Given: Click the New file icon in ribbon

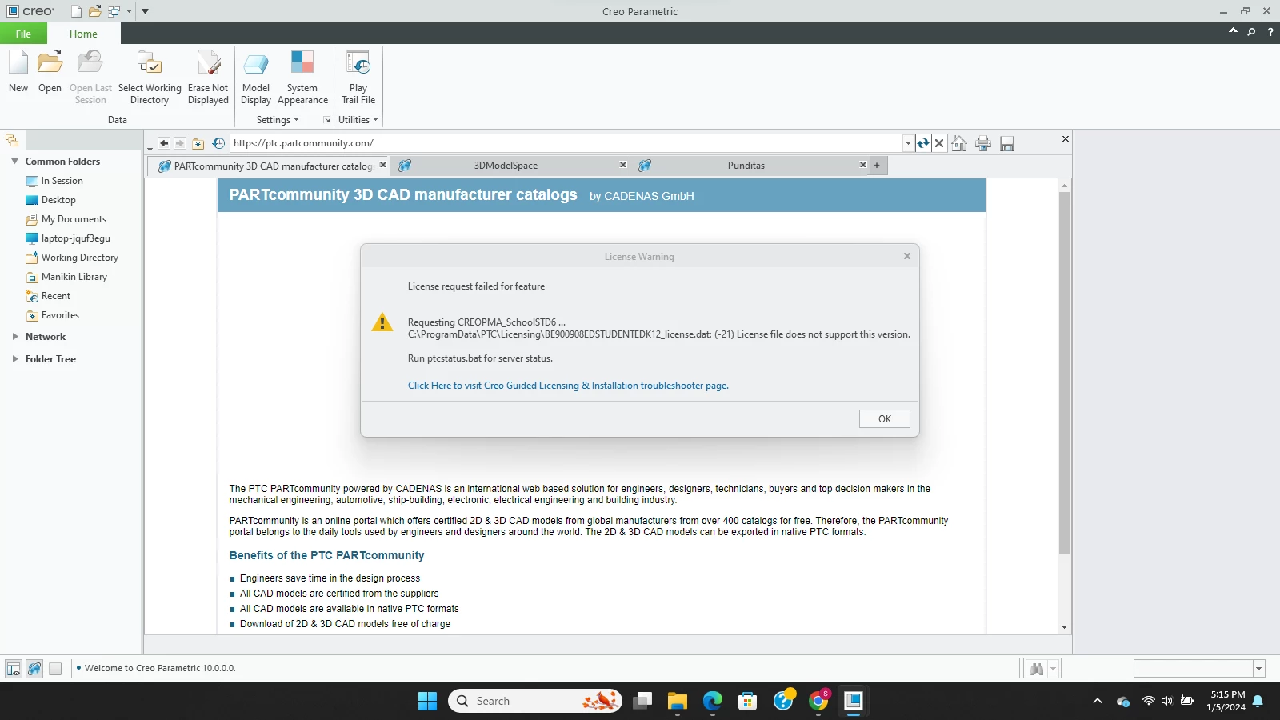Looking at the screenshot, I should tap(18, 71).
